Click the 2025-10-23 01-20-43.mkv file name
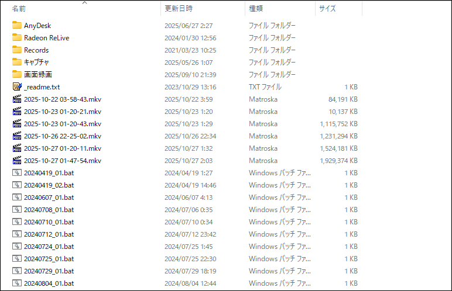 tap(62, 124)
